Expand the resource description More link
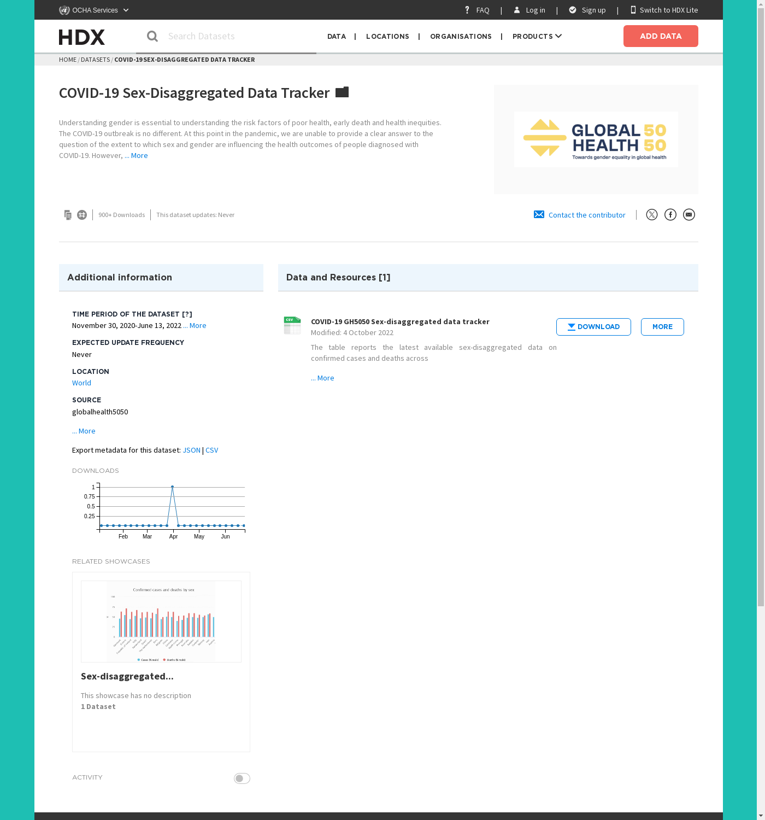The image size is (765, 820). pos(323,378)
